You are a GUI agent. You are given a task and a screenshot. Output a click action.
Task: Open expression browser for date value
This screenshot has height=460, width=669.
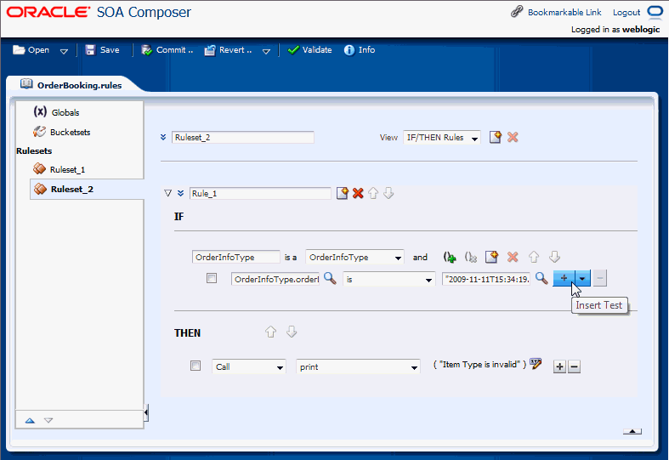tap(541, 278)
